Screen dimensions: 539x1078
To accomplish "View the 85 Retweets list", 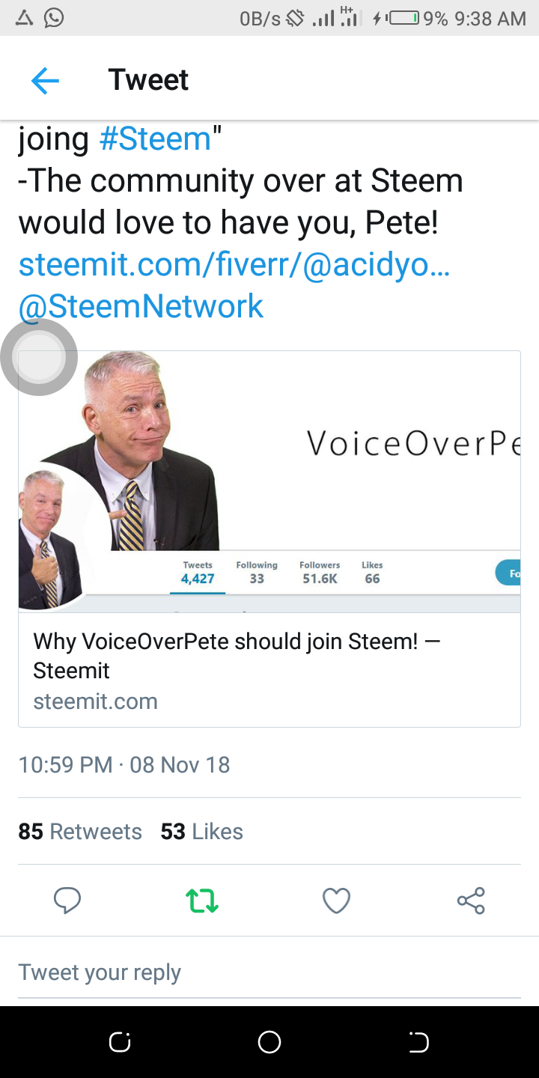I will [80, 832].
